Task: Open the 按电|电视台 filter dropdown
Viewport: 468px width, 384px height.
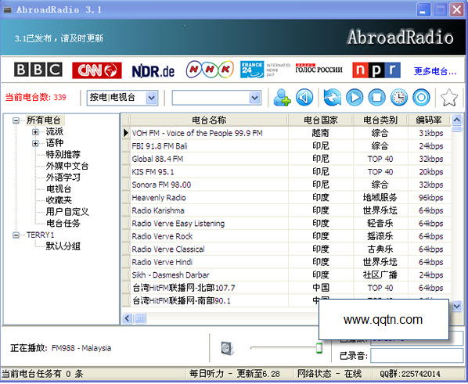Action: click(152, 98)
